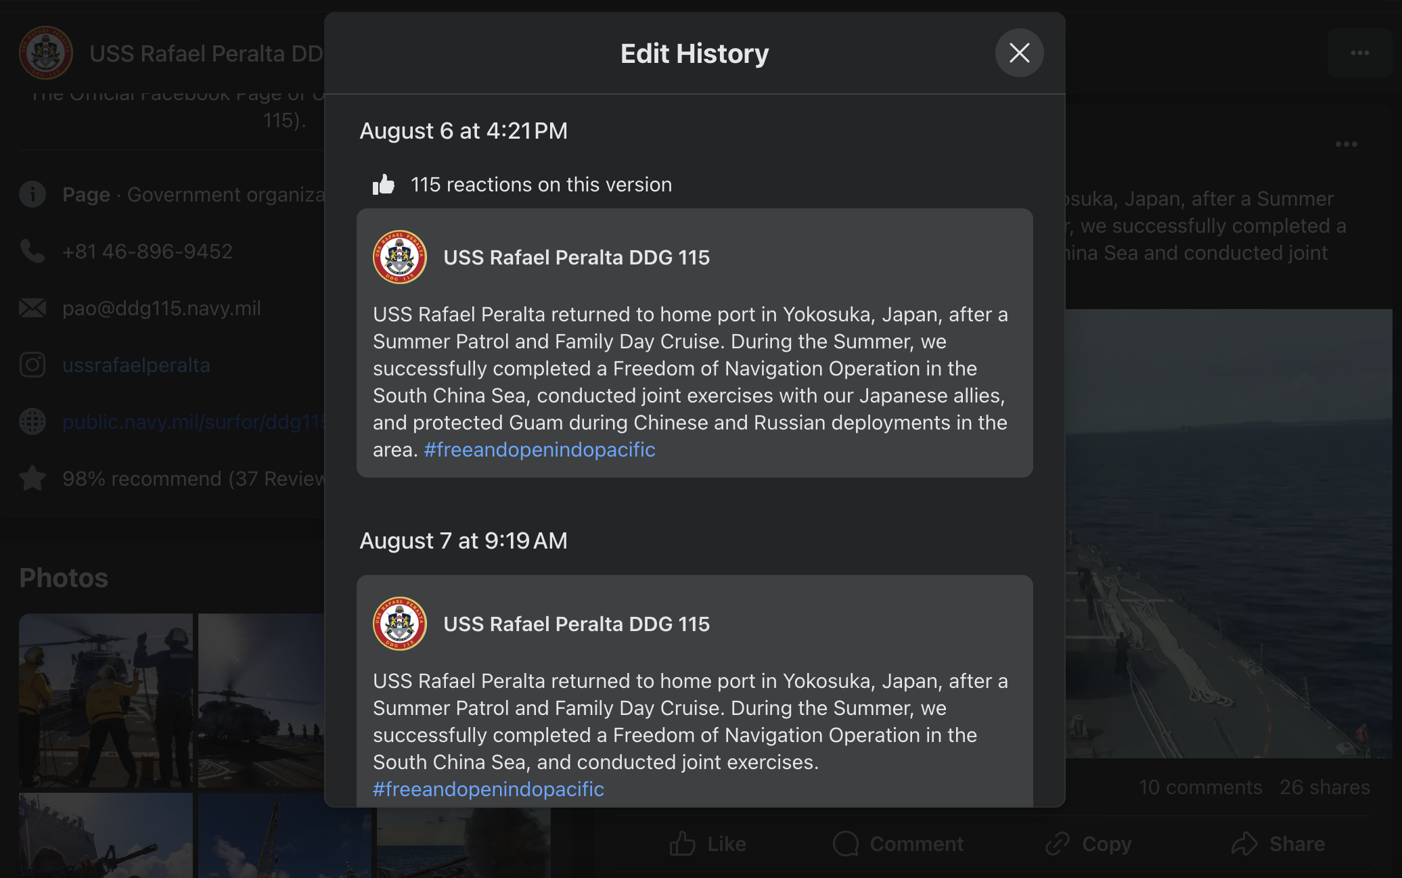This screenshot has width=1402, height=878.
Task: Click the page profile picture in header
Action: pyautogui.click(x=46, y=53)
